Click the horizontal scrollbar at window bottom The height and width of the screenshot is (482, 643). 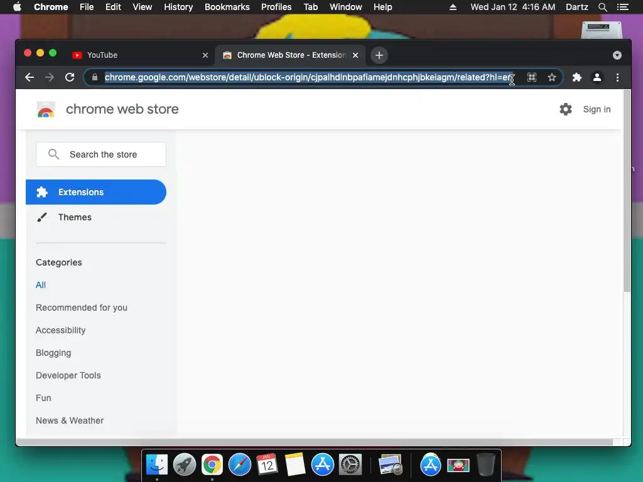click(314, 442)
